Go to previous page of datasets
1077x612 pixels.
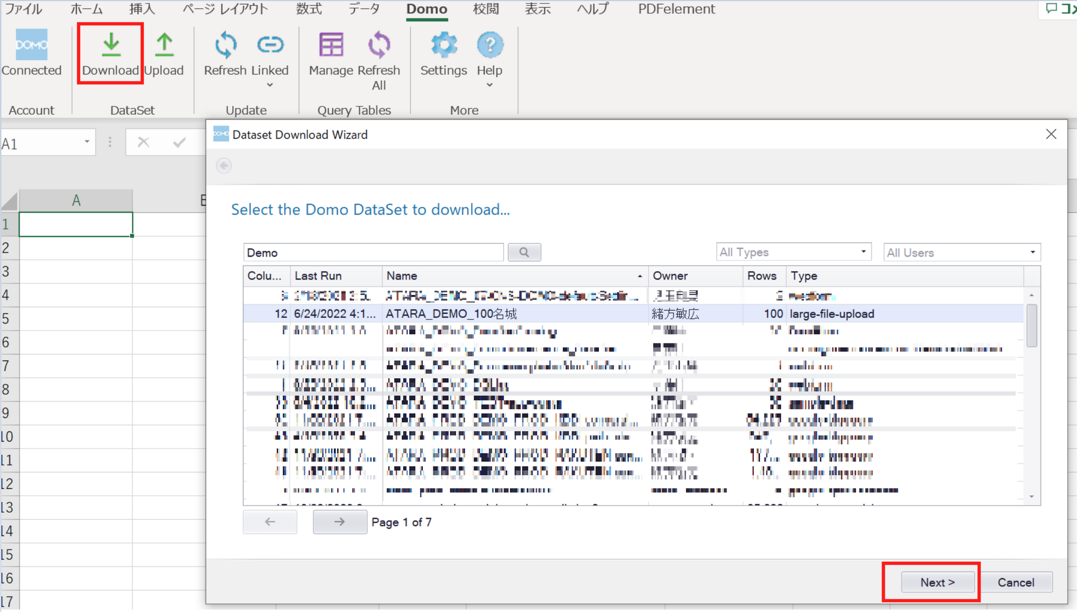click(x=270, y=522)
